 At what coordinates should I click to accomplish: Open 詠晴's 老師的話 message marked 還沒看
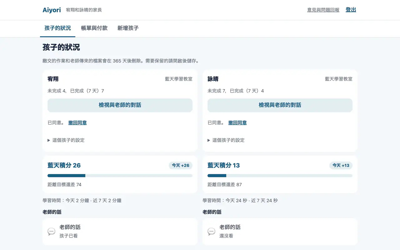click(x=280, y=232)
